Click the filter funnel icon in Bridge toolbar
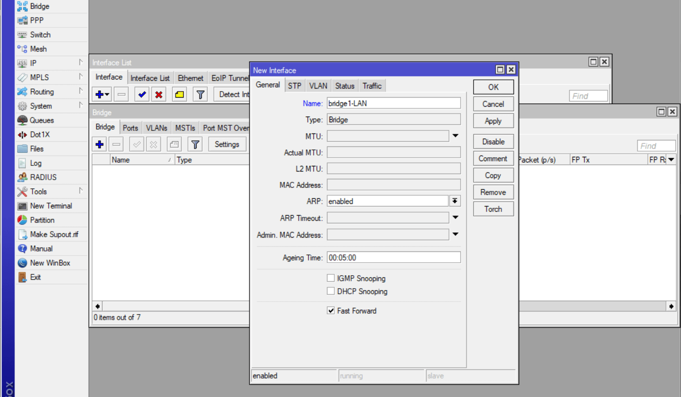681x397 pixels. (x=195, y=144)
